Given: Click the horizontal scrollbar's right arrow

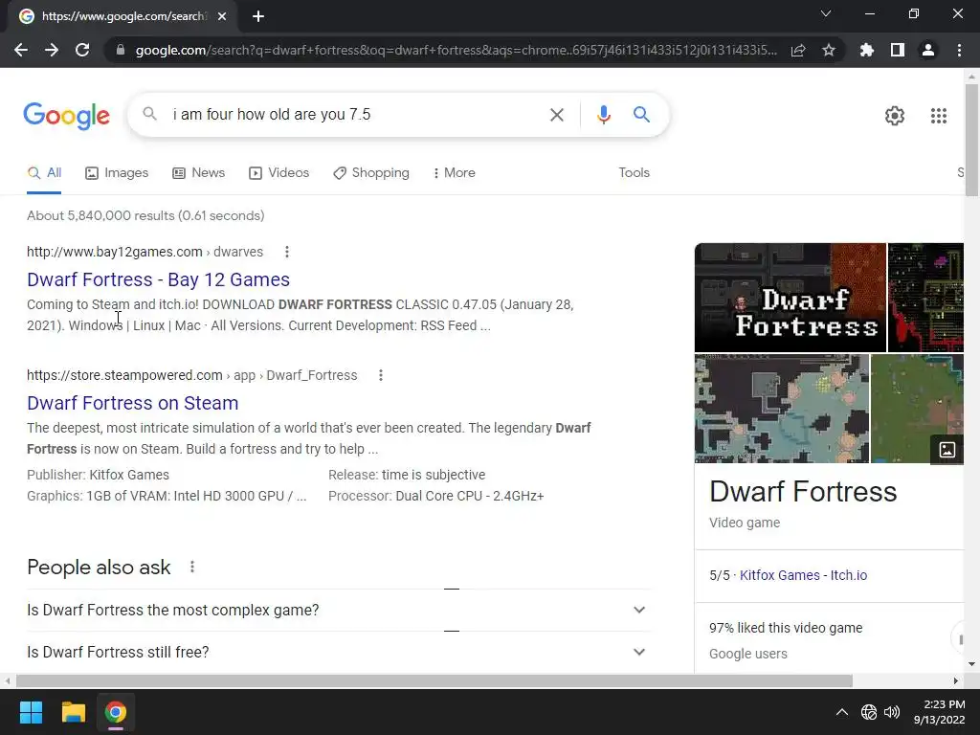Looking at the screenshot, I should click(x=956, y=680).
